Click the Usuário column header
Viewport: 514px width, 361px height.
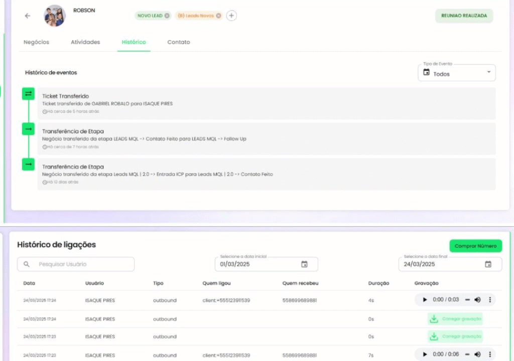[x=94, y=283]
